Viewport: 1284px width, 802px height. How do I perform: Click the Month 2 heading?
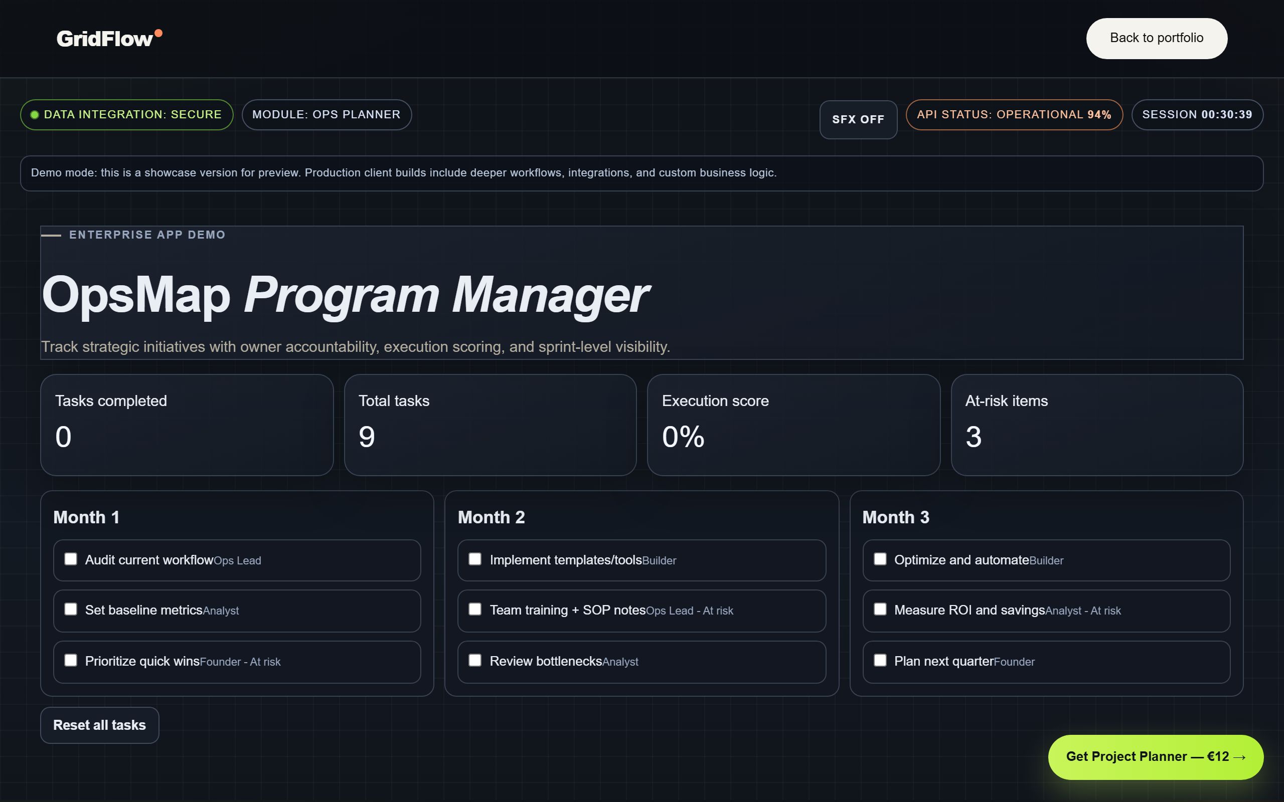click(x=492, y=517)
